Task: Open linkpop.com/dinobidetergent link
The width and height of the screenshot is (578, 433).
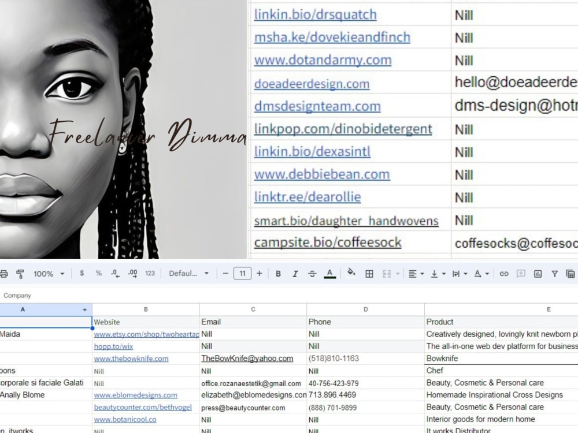Action: tap(343, 129)
